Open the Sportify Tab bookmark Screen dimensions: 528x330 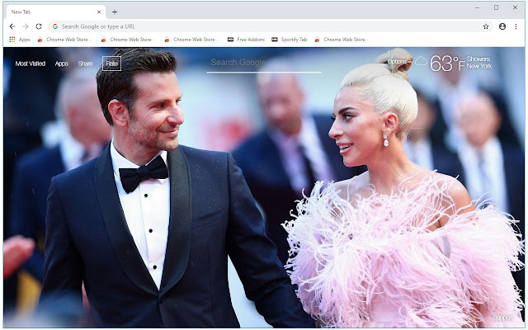[290, 40]
